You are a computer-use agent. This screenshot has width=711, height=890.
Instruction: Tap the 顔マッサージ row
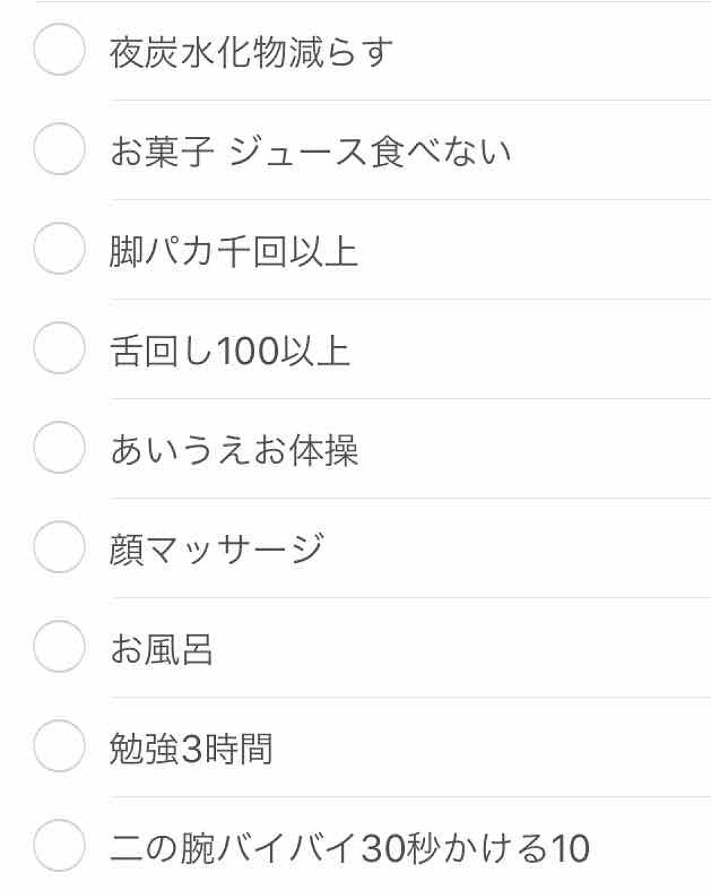point(219,548)
